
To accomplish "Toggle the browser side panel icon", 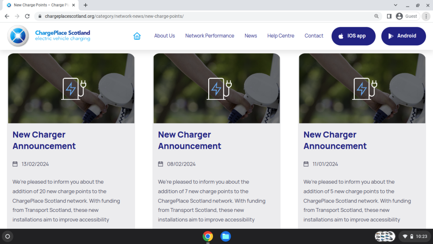I will [x=389, y=16].
